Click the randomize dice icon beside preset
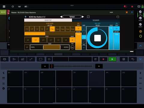Viewport: 144px width, 108px height. tap(88, 17)
